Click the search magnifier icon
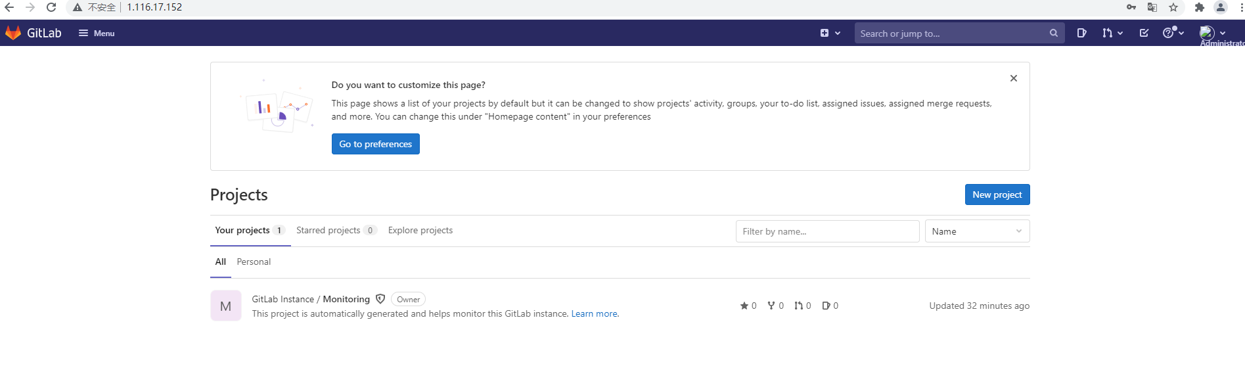The image size is (1245, 389). tap(1053, 33)
